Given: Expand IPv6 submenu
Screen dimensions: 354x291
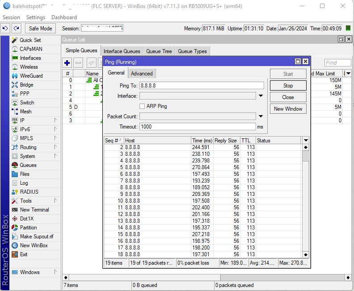Looking at the screenshot, I should click(x=55, y=129).
